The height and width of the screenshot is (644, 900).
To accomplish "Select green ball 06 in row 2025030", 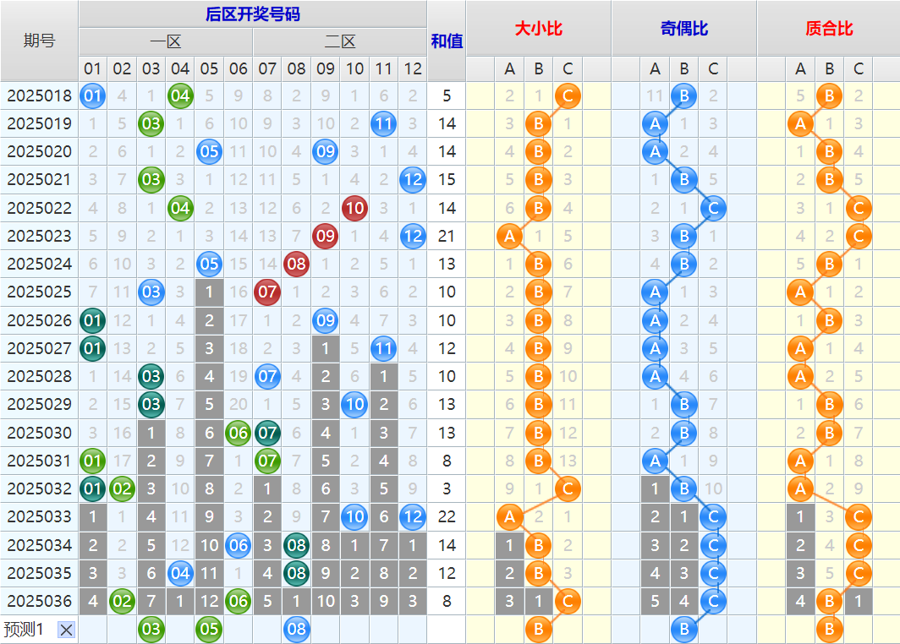I will pos(239,433).
